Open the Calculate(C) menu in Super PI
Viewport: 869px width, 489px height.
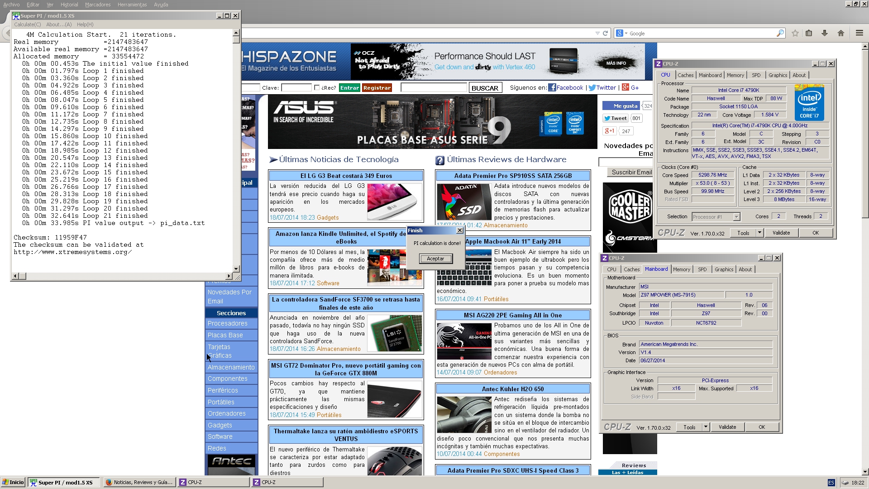tap(27, 24)
